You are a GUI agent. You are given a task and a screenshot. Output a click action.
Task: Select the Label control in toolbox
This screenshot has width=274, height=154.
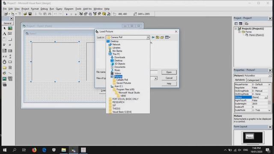[5, 34]
